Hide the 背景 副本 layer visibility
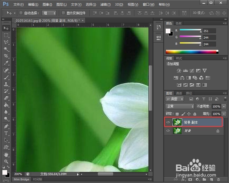Viewport: 229px width, 183px height. (x=168, y=122)
